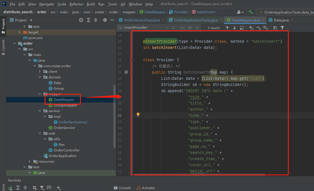Toggle Regex (.*) option in search
The height and width of the screenshot is (191, 314).
click(x=197, y=28)
